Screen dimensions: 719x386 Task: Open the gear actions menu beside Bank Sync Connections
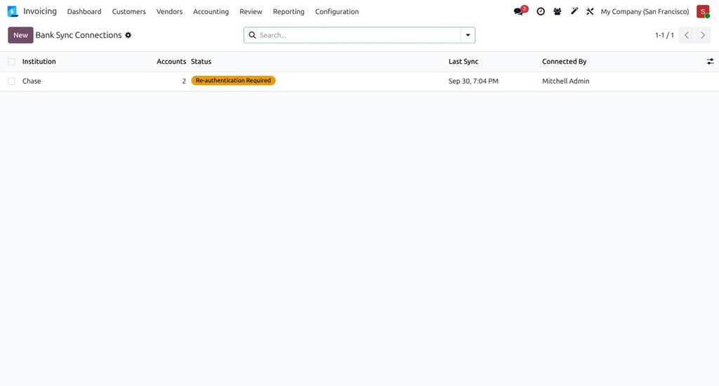[128, 35]
